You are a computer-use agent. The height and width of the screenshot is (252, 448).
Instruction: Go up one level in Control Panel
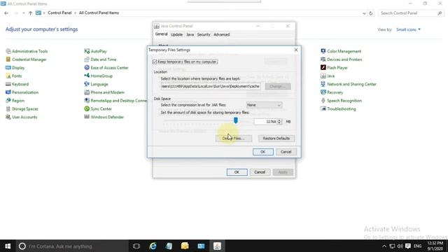pyautogui.click(x=30, y=13)
